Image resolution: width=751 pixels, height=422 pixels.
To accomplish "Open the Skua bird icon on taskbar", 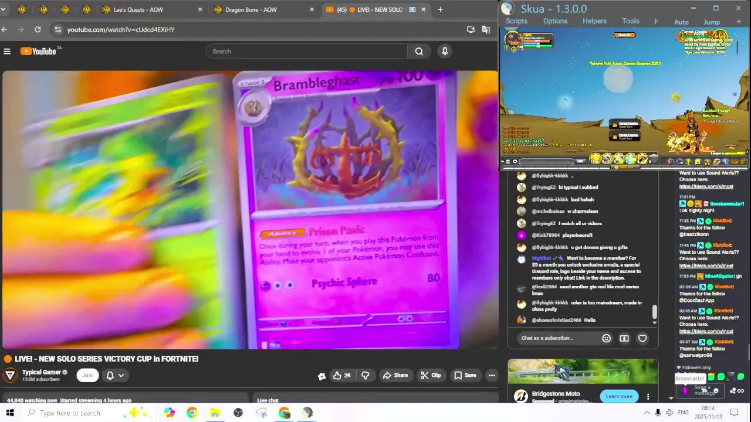I will [x=308, y=413].
